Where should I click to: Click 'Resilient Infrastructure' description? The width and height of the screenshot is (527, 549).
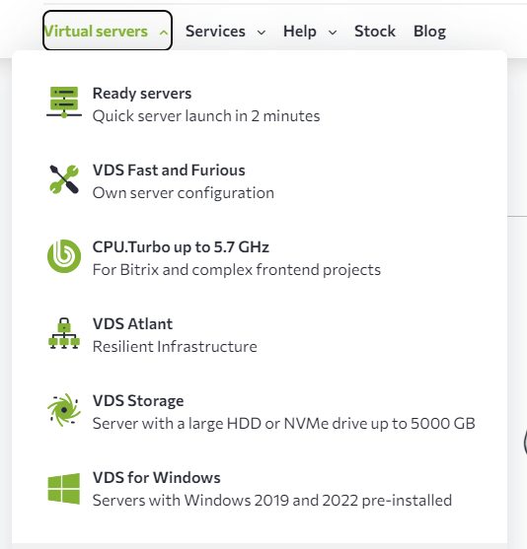(x=175, y=347)
